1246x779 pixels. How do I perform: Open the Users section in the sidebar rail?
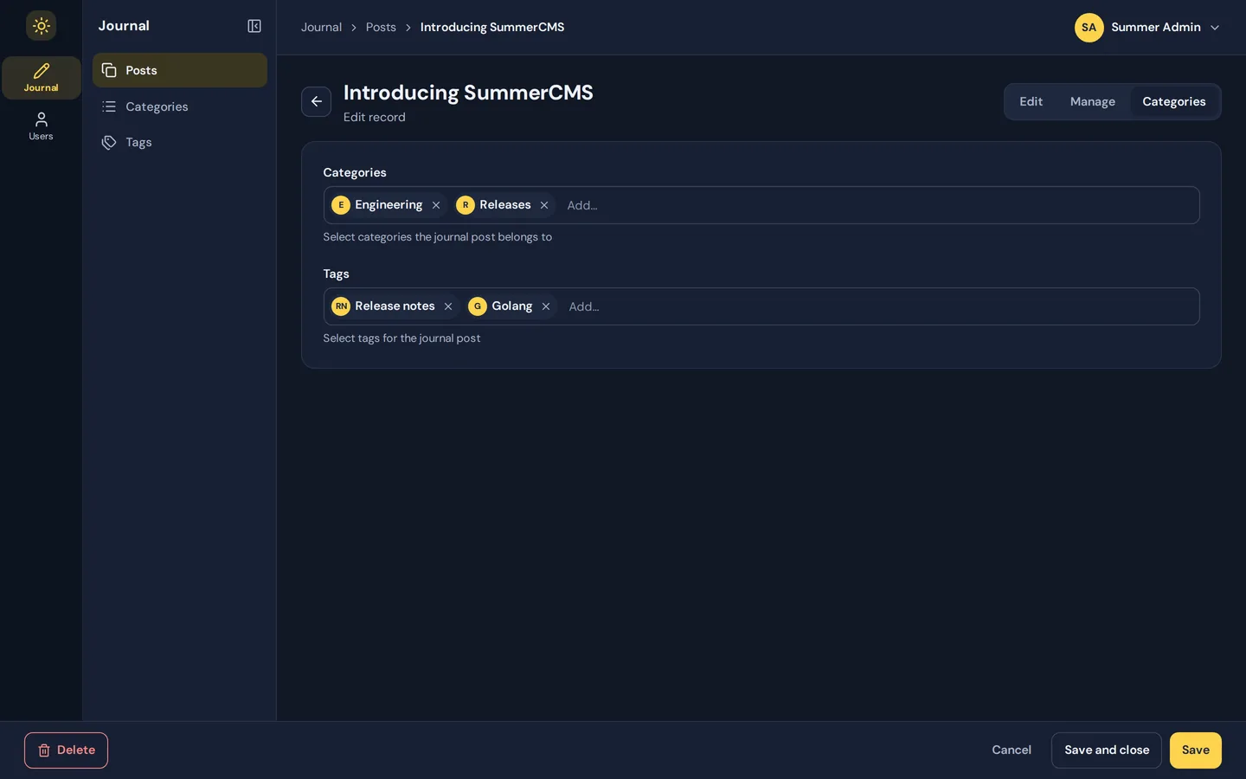click(41, 126)
